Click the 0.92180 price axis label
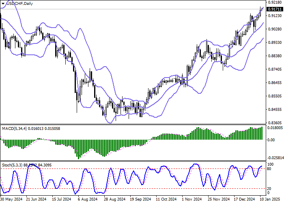284x203 pixels. click(x=275, y=2)
